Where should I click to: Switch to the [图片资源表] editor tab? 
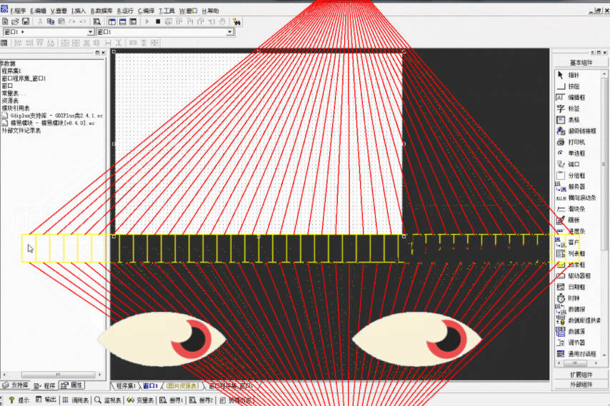182,386
